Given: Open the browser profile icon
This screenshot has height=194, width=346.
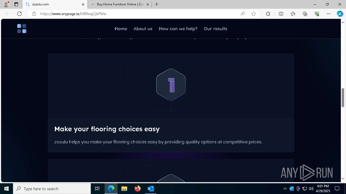Looking at the screenshot, I should (x=6, y=4).
